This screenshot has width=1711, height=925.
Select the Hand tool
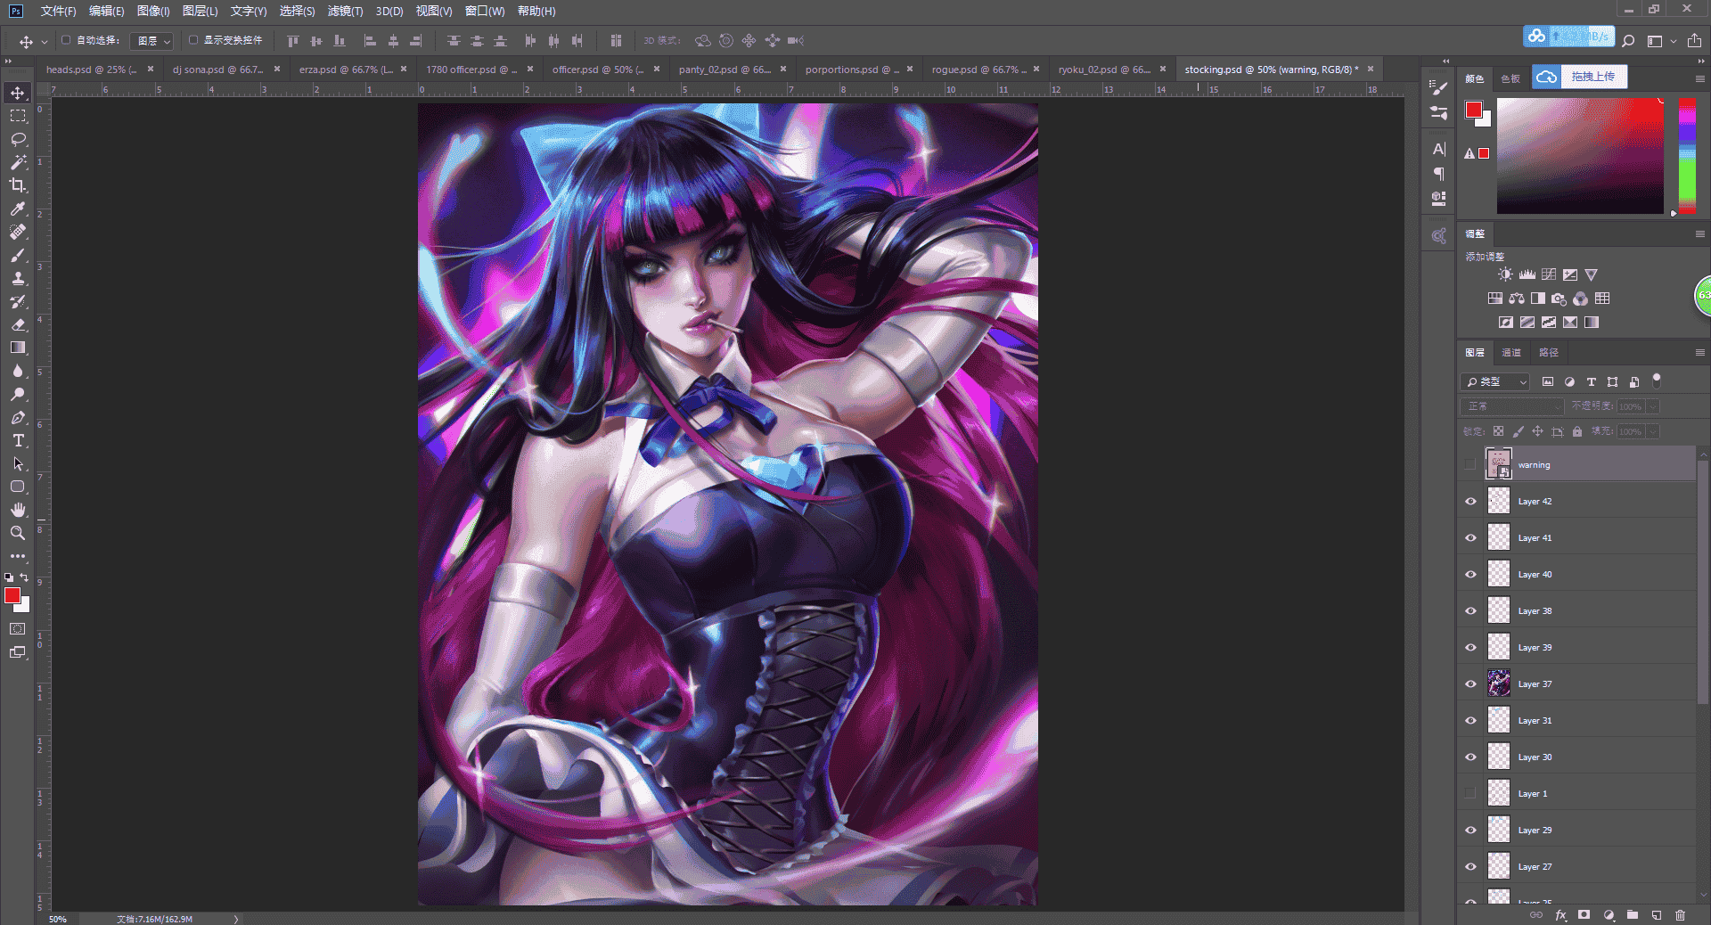18,510
